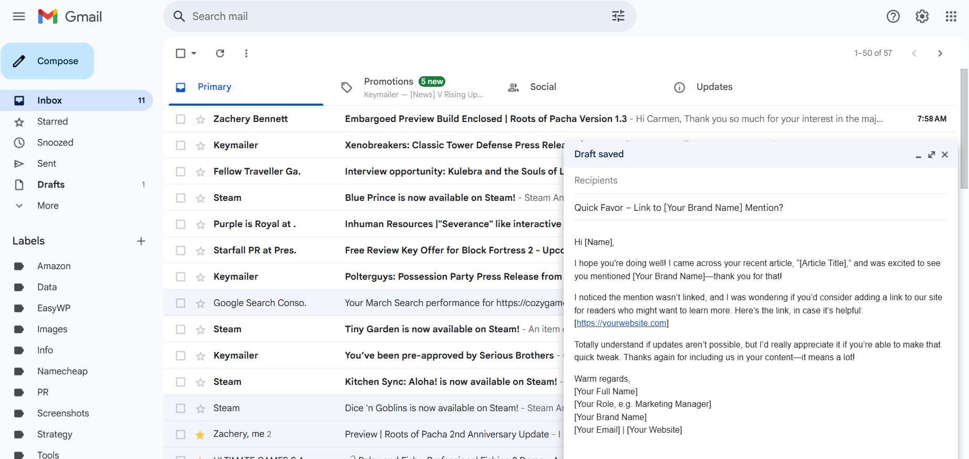The width and height of the screenshot is (969, 459).
Task: Open the More options three-dot menu
Action: (246, 53)
